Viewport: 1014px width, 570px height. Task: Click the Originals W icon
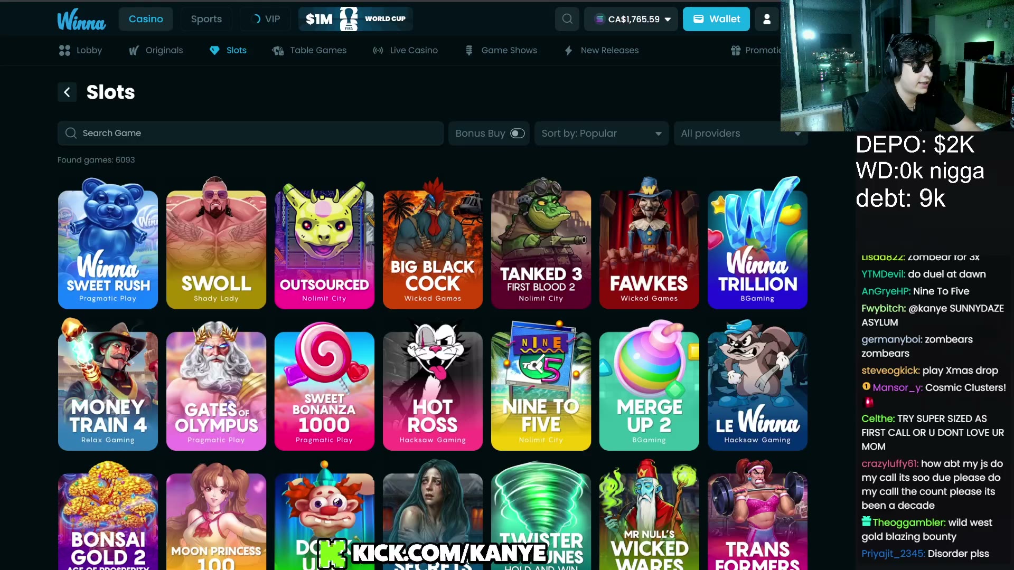click(x=134, y=50)
